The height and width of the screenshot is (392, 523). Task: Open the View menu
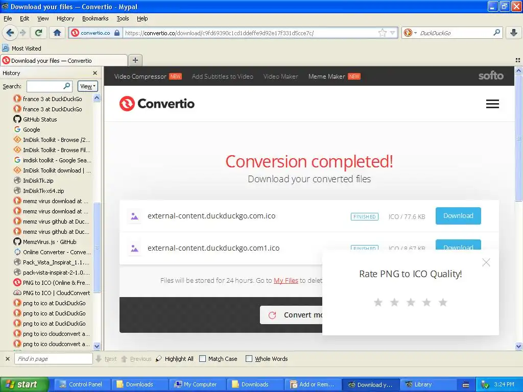43,18
